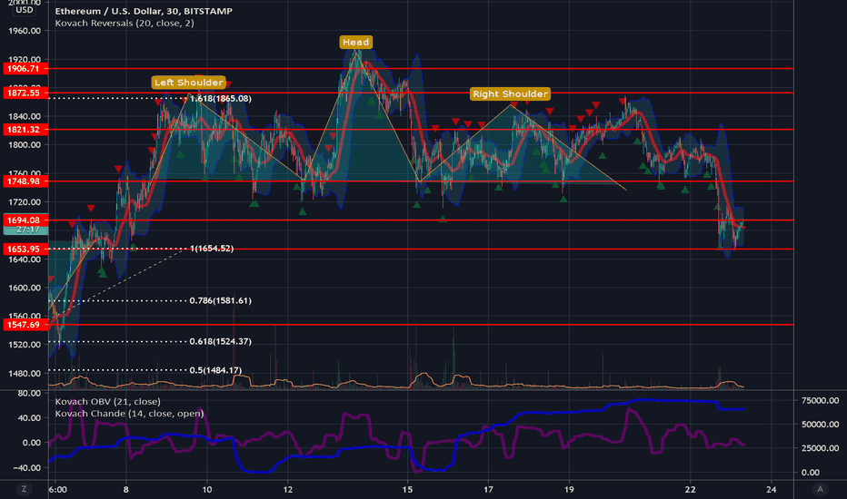
Task: Select the Right Shoulder label
Action: click(510, 93)
